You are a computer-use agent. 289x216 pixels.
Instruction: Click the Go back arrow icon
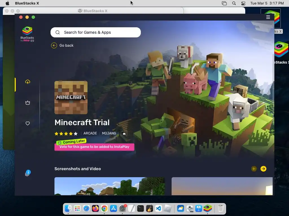coord(54,45)
